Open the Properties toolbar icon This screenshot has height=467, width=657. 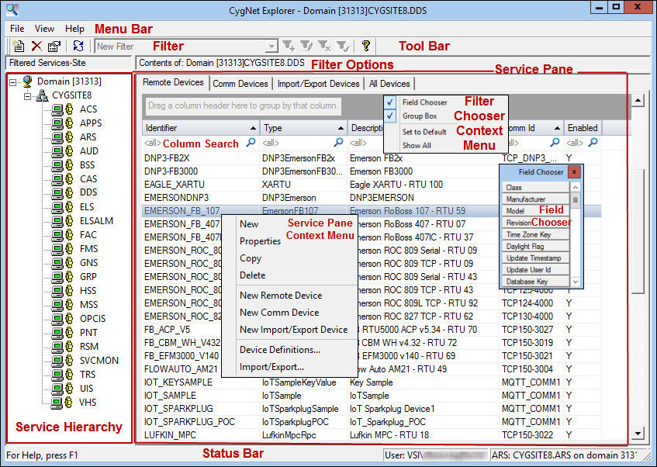click(x=54, y=46)
